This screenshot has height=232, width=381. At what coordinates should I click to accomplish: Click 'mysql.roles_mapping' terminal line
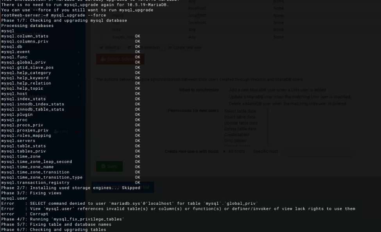pos(26,136)
